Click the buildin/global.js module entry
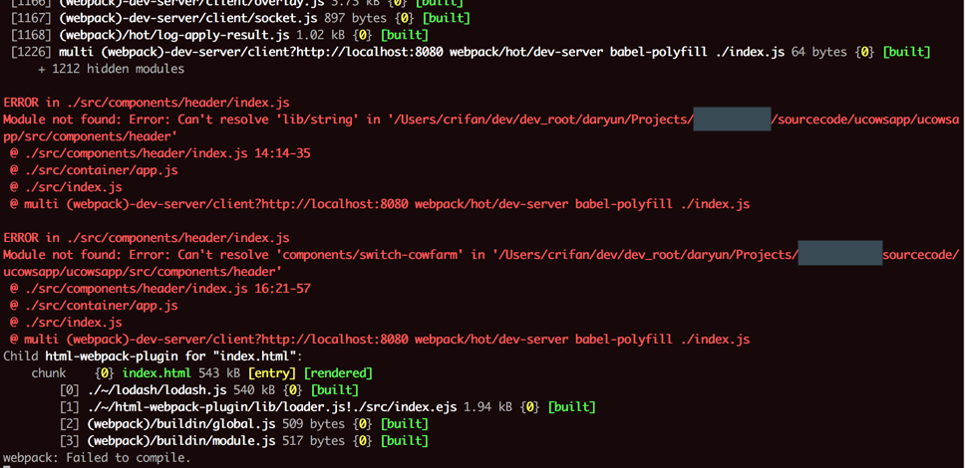The height and width of the screenshot is (468, 965). [175, 423]
